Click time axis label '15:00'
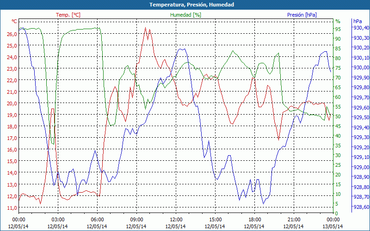The image size is (370, 231). click(x=215, y=220)
